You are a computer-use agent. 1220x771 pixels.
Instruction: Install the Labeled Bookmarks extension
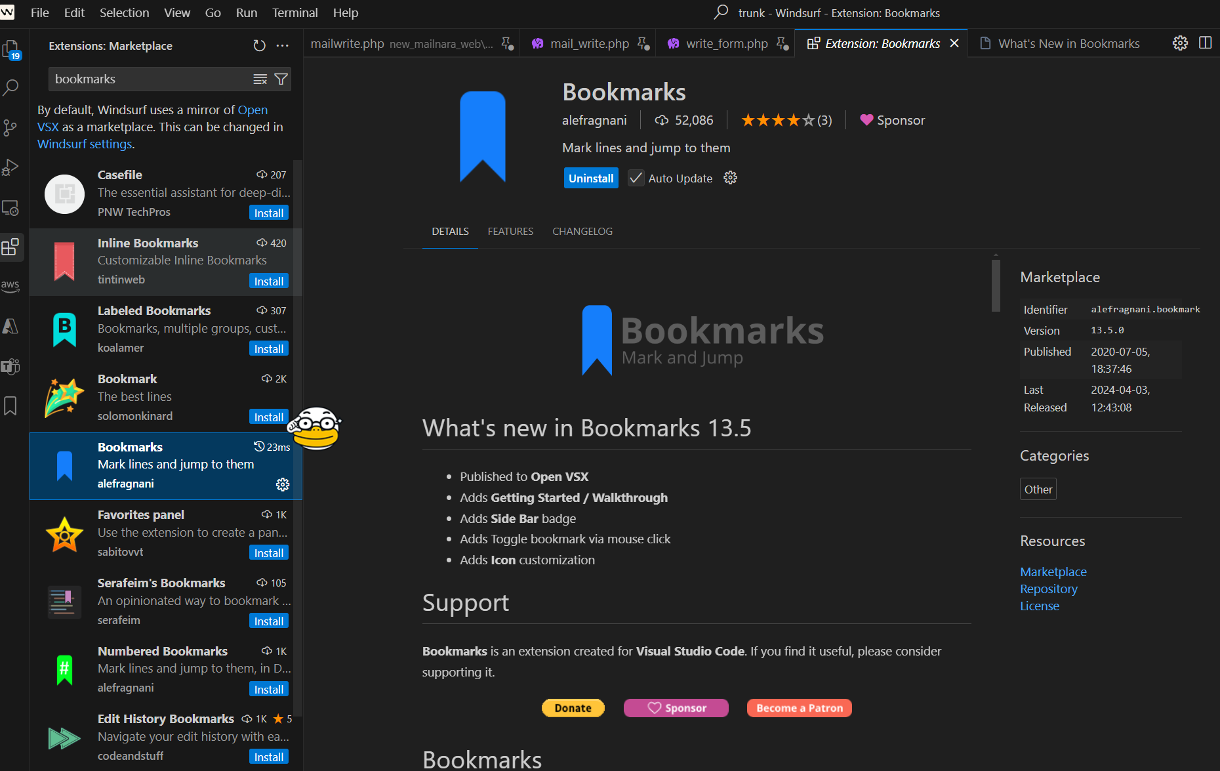(x=269, y=349)
